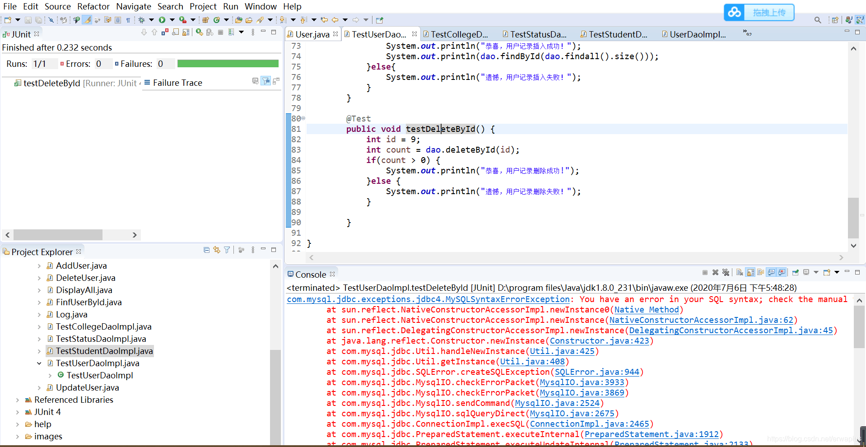Click Remove All Terminated Launches icon

click(x=726, y=272)
